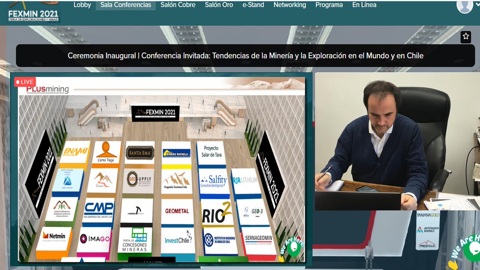Viewport: 480px width, 270px height.
Task: Go to Salón Cobre
Action: pyautogui.click(x=178, y=5)
